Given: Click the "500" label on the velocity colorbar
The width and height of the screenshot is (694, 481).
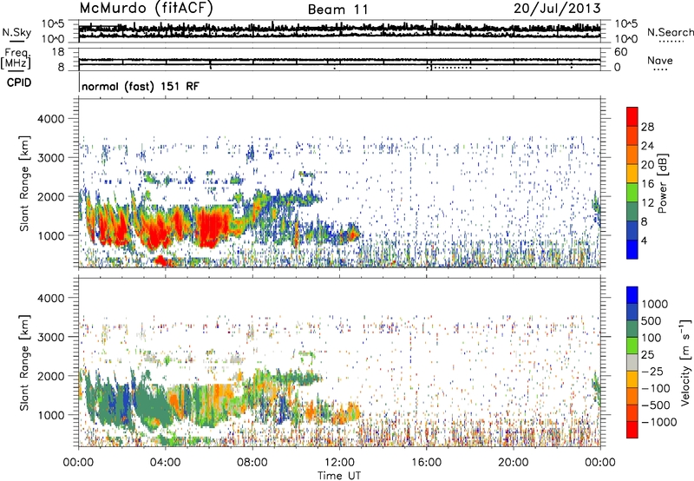Looking at the screenshot, I should (x=651, y=320).
